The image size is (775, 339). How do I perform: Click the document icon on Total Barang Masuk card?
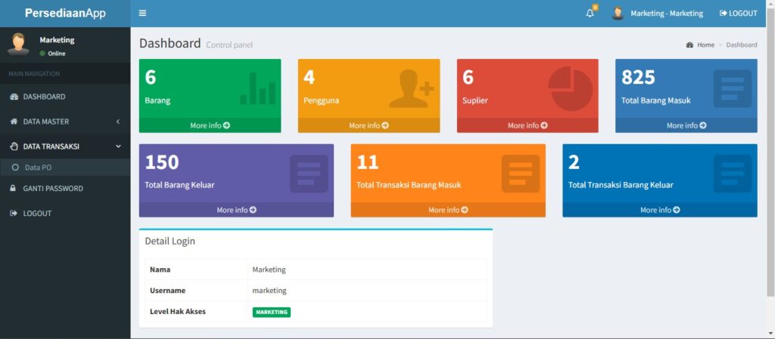click(x=733, y=88)
